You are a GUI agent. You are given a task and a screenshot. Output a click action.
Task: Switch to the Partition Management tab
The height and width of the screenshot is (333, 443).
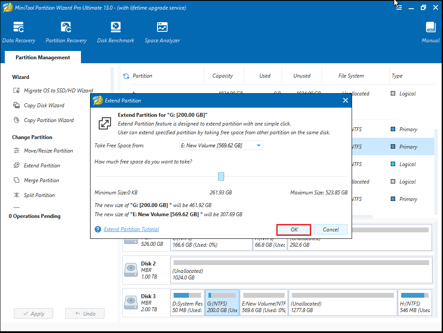click(x=42, y=57)
